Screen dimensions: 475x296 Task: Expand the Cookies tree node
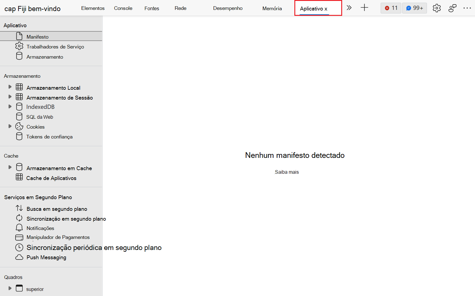pyautogui.click(x=10, y=126)
